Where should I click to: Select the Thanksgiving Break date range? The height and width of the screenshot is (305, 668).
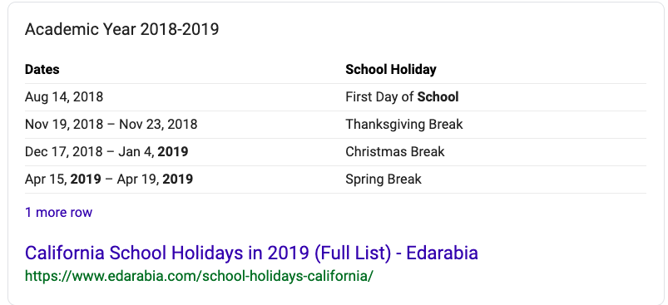pos(111,124)
